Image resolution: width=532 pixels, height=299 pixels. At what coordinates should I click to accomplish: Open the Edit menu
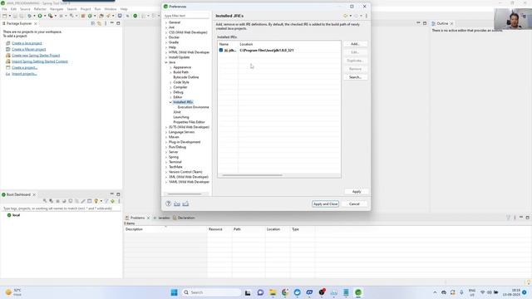tap(13, 9)
